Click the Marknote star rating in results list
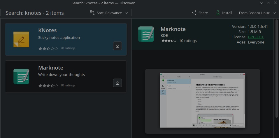The width and height of the screenshot is (279, 138). pos(48,86)
